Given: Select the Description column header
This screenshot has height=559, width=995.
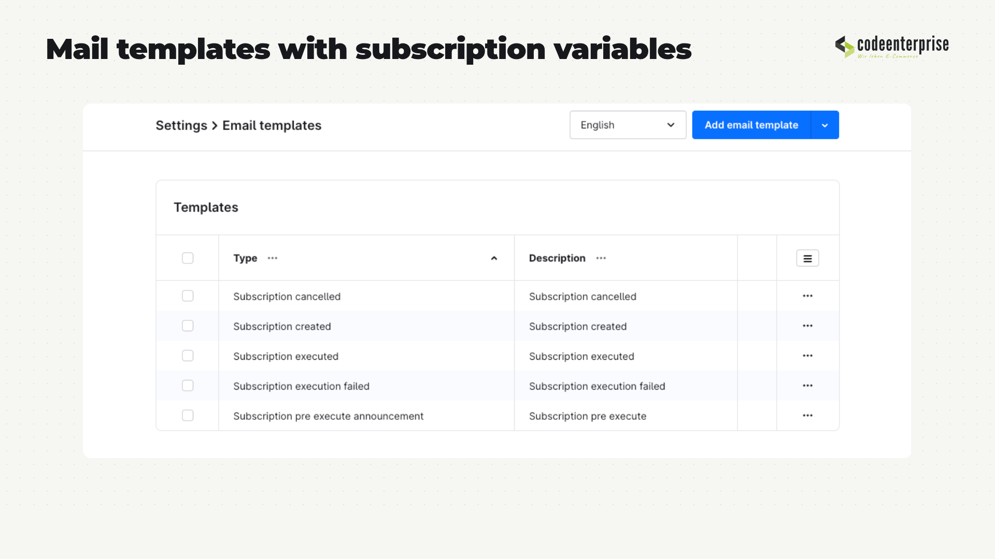Looking at the screenshot, I should pyautogui.click(x=557, y=258).
